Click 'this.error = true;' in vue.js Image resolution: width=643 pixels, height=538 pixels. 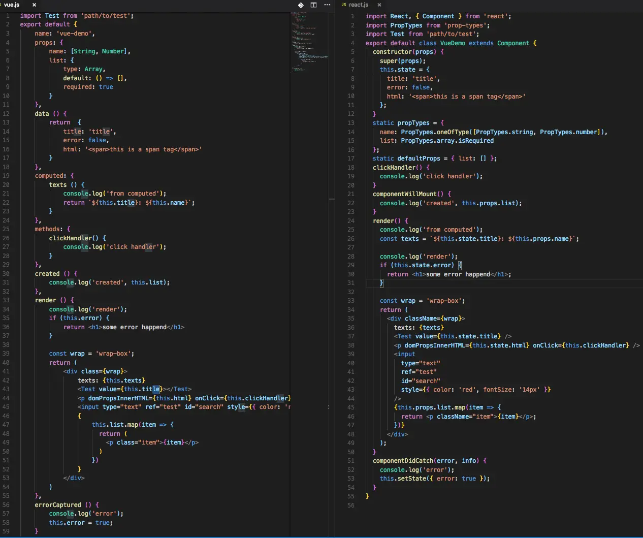click(x=81, y=523)
